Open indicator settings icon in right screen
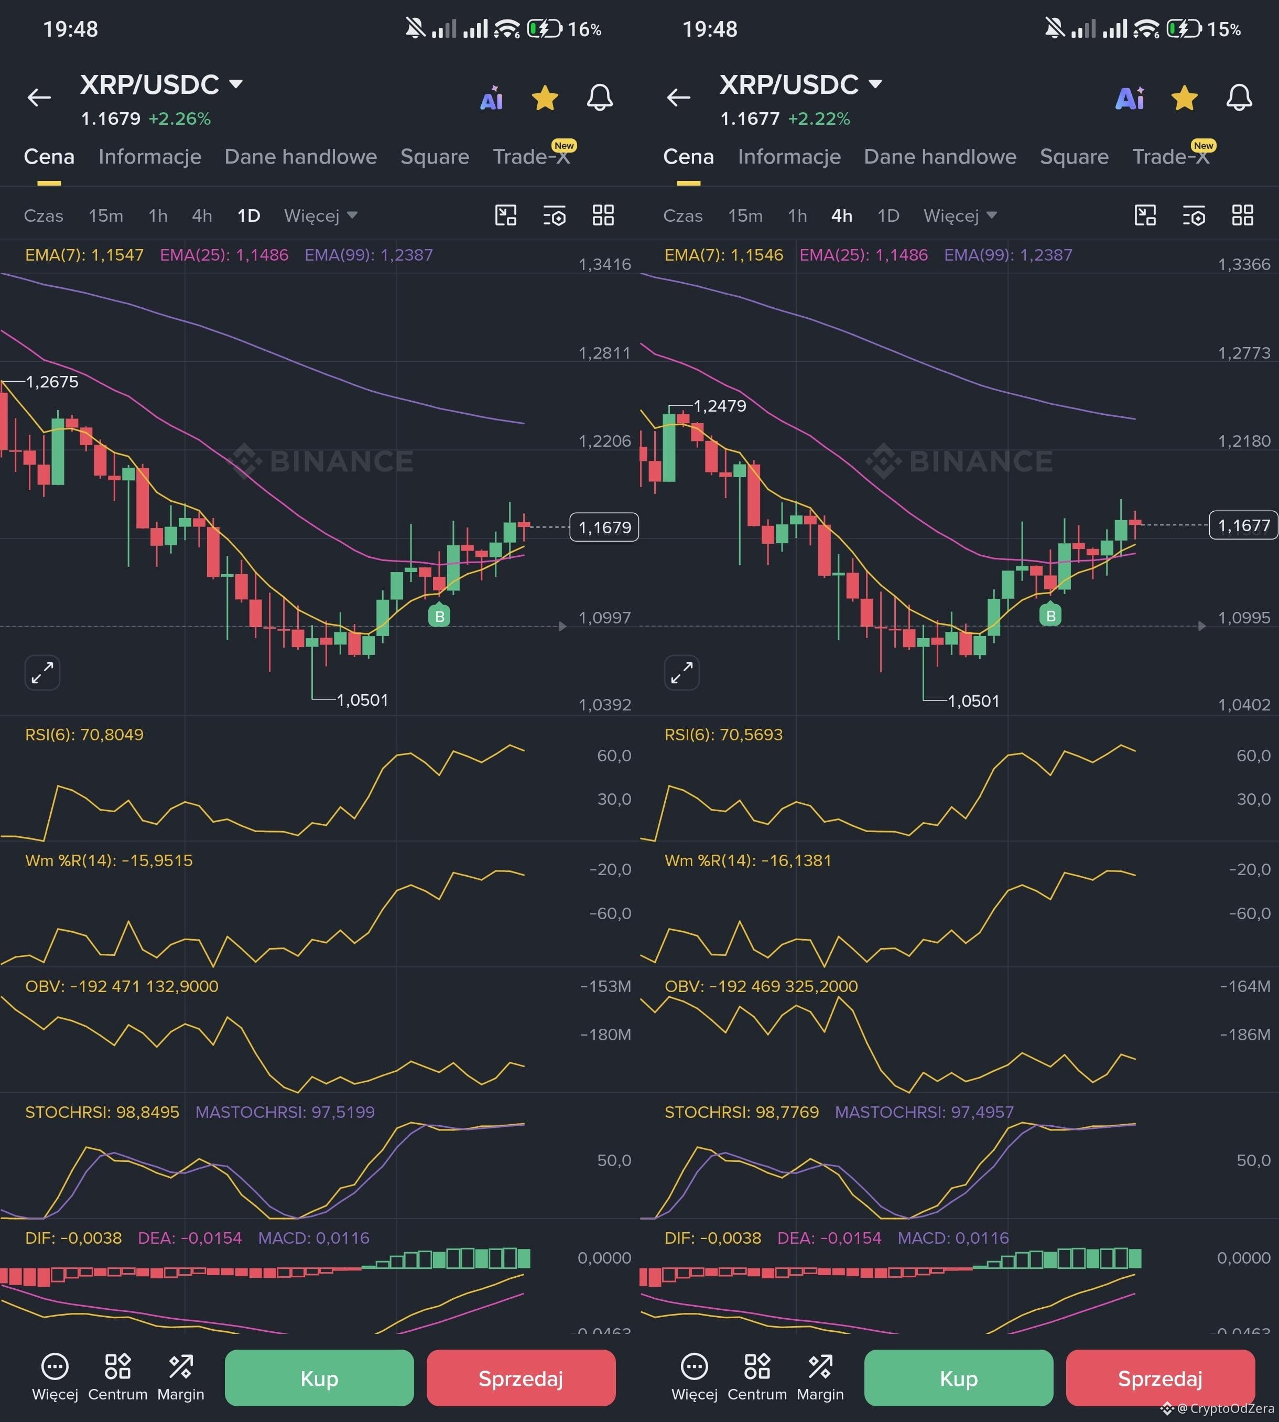 (x=1194, y=216)
